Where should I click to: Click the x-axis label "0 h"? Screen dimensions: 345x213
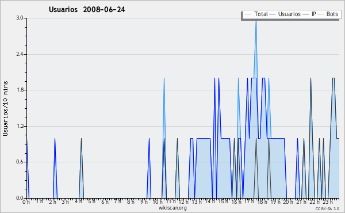click(26, 202)
